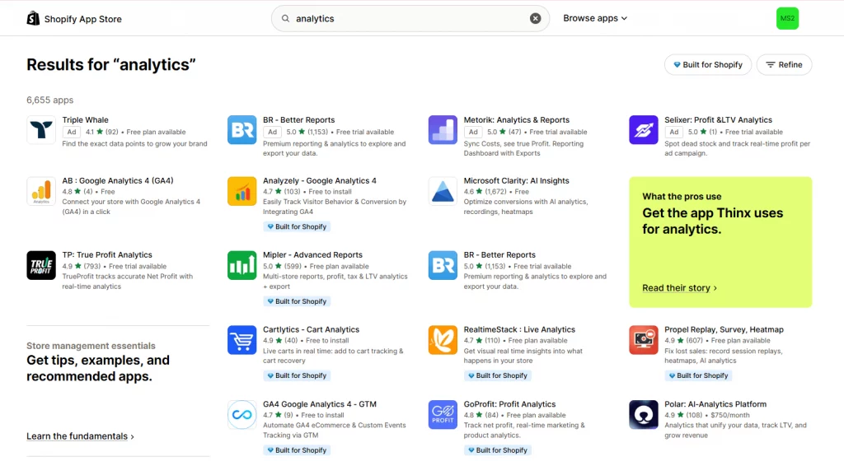The height and width of the screenshot is (466, 844).
Task: Click the Shopify bag logo icon
Action: coord(33,19)
